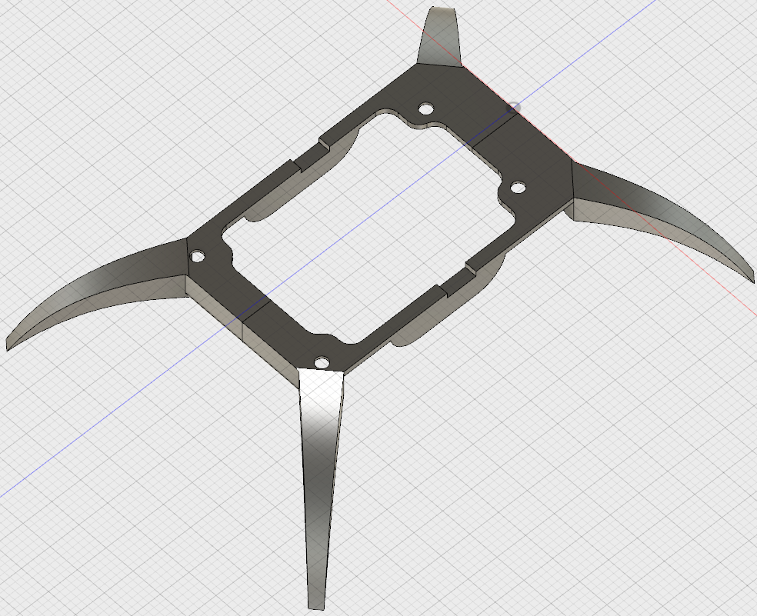Pick mounting hole nearest the short upright leg
This screenshot has width=757, height=616.
coord(425,108)
